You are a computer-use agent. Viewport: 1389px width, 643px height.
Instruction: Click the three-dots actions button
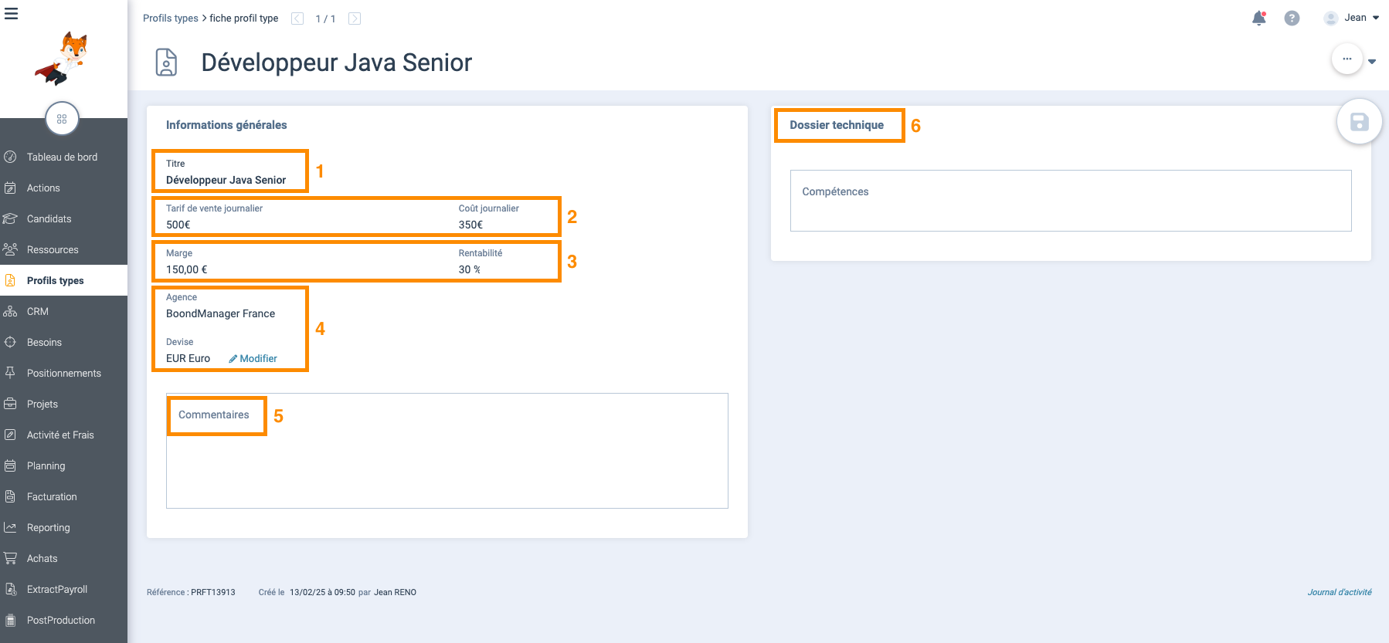coord(1347,59)
